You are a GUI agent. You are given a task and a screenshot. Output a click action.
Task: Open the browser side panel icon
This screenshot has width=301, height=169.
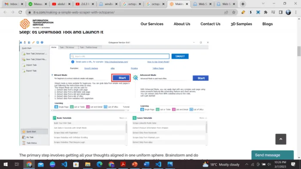point(281,12)
